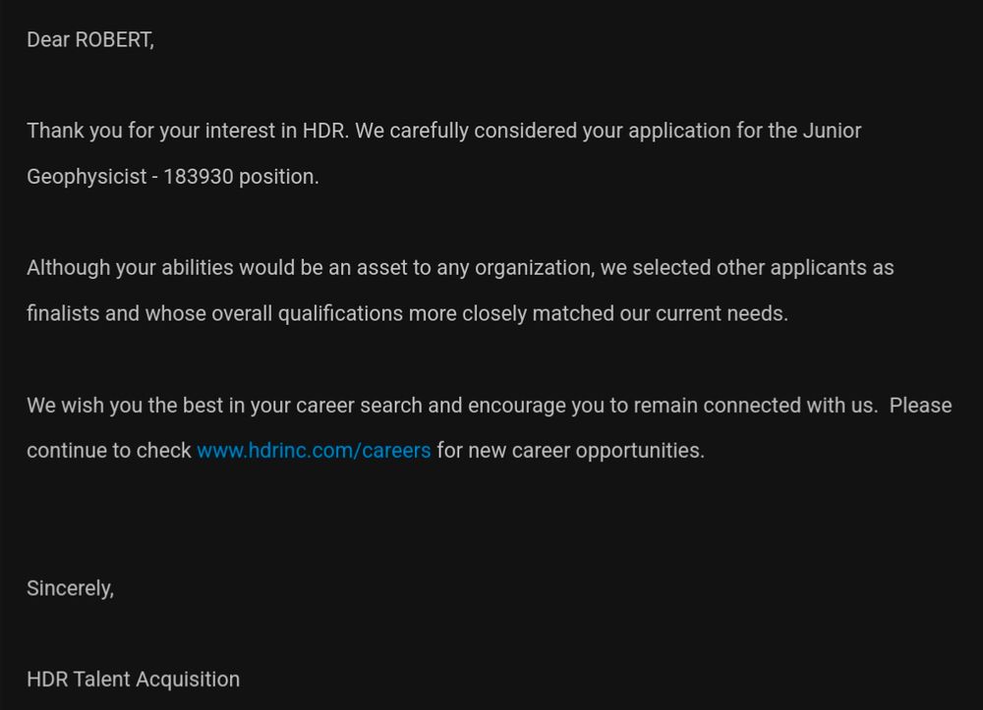The width and height of the screenshot is (983, 710).
Task: Open the www.hdrinc.com/careers link
Action: pos(314,451)
